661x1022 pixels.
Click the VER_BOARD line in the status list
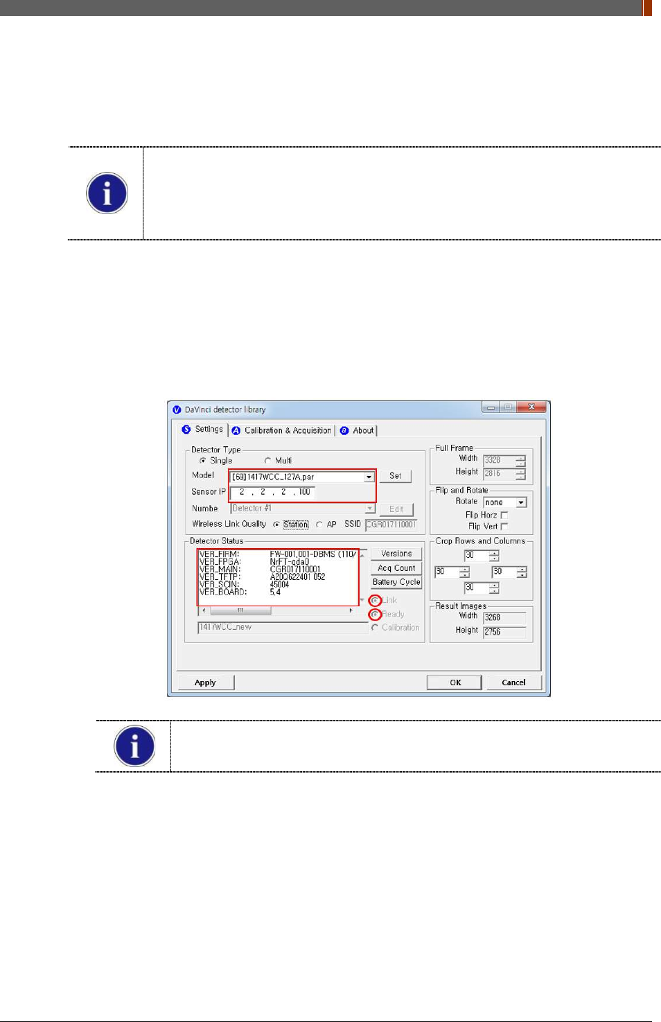(240, 592)
